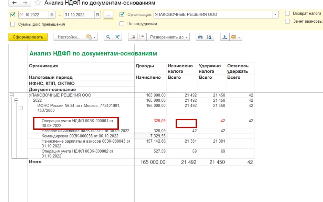
Task: Add report to favorites with star icon
Action: pyautogui.click(x=38, y=3)
